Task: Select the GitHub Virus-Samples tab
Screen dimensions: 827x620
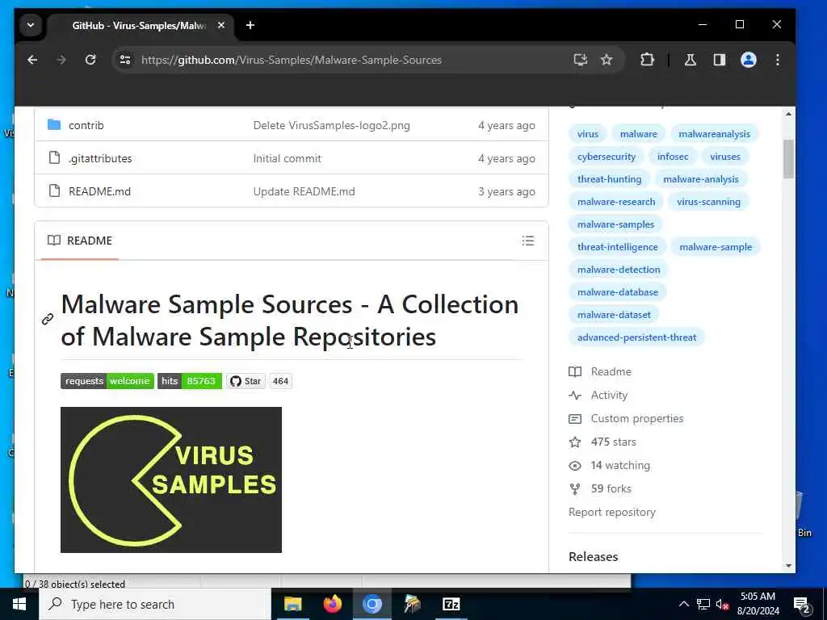Action: click(139, 25)
